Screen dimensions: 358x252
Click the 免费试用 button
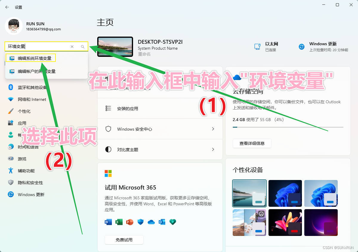coord(124,240)
